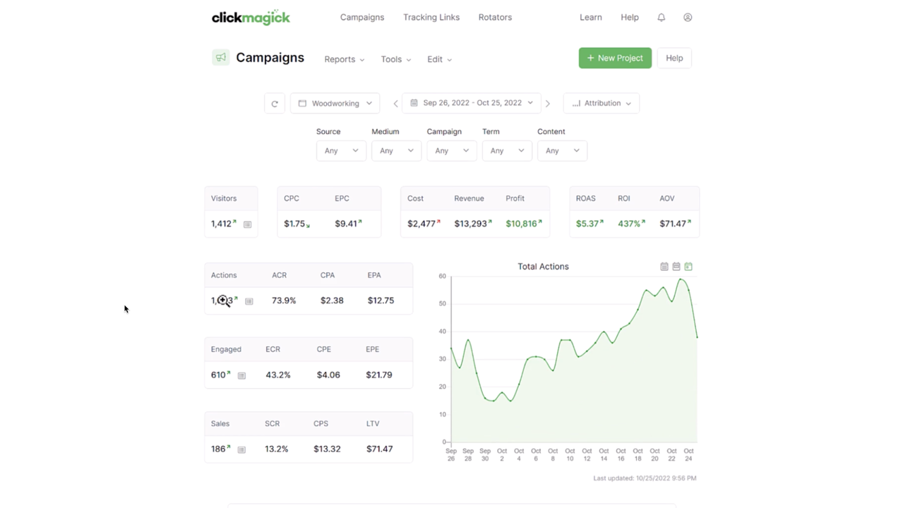The image size is (903, 508).
Task: Click the Profit trend arrow
Action: (x=540, y=222)
